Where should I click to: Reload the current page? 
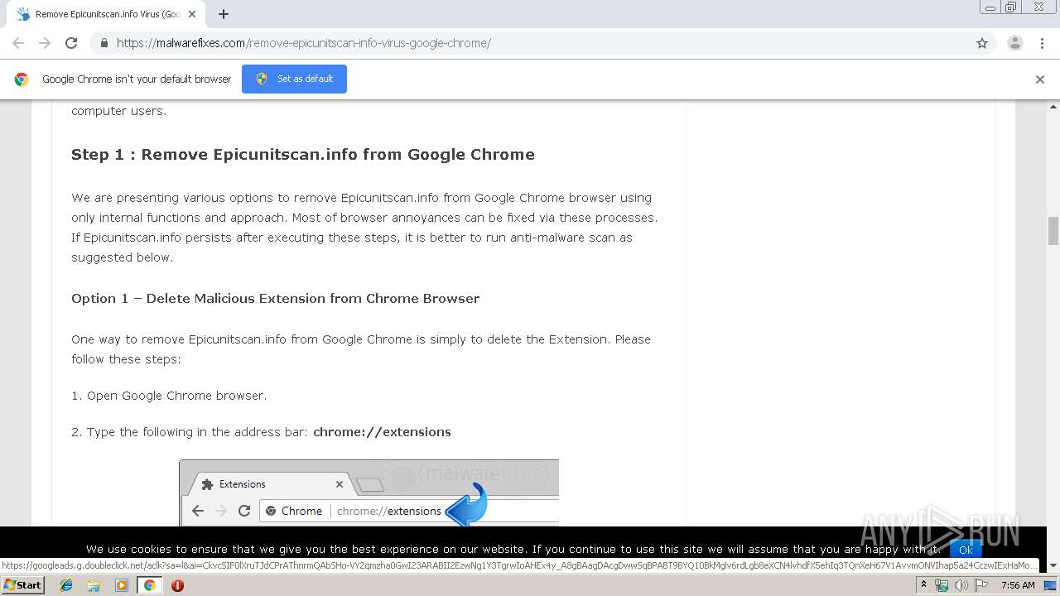pyautogui.click(x=71, y=43)
